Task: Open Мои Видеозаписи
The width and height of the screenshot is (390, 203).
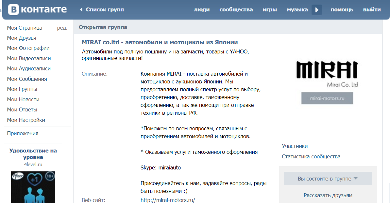Action: [29, 59]
